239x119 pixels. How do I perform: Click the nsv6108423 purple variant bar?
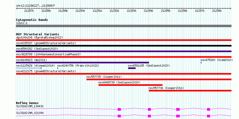(82, 63)
